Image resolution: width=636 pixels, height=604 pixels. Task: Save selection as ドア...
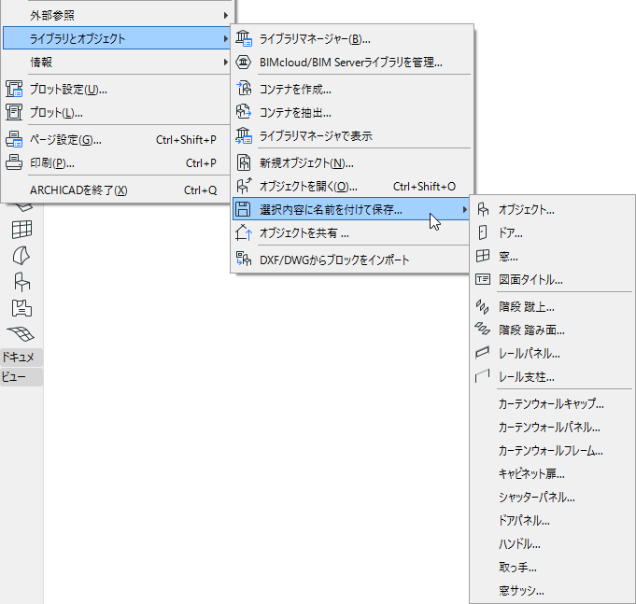(553, 233)
